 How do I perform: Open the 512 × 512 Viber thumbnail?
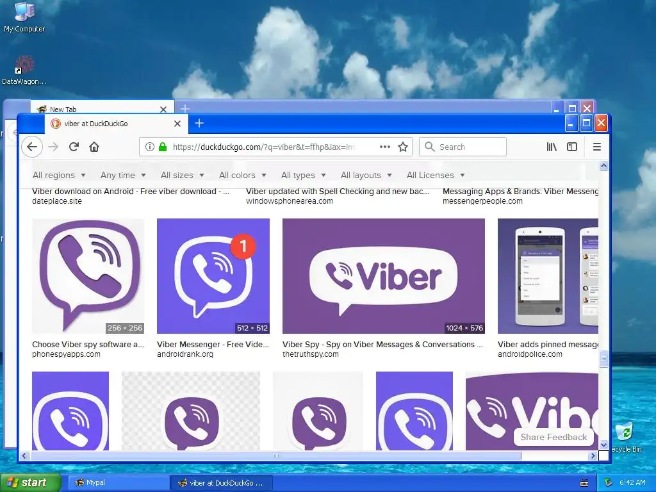tap(213, 276)
